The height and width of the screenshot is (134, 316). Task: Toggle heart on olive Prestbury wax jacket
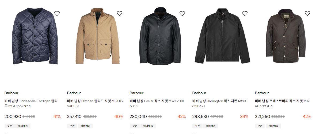pos(307,14)
